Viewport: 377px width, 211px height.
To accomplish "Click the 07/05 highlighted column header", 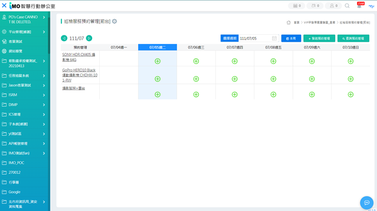I will [158, 47].
